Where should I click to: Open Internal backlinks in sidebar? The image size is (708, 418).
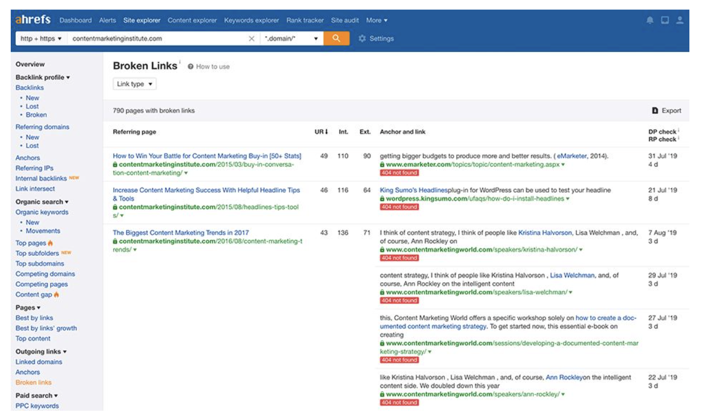coord(41,179)
